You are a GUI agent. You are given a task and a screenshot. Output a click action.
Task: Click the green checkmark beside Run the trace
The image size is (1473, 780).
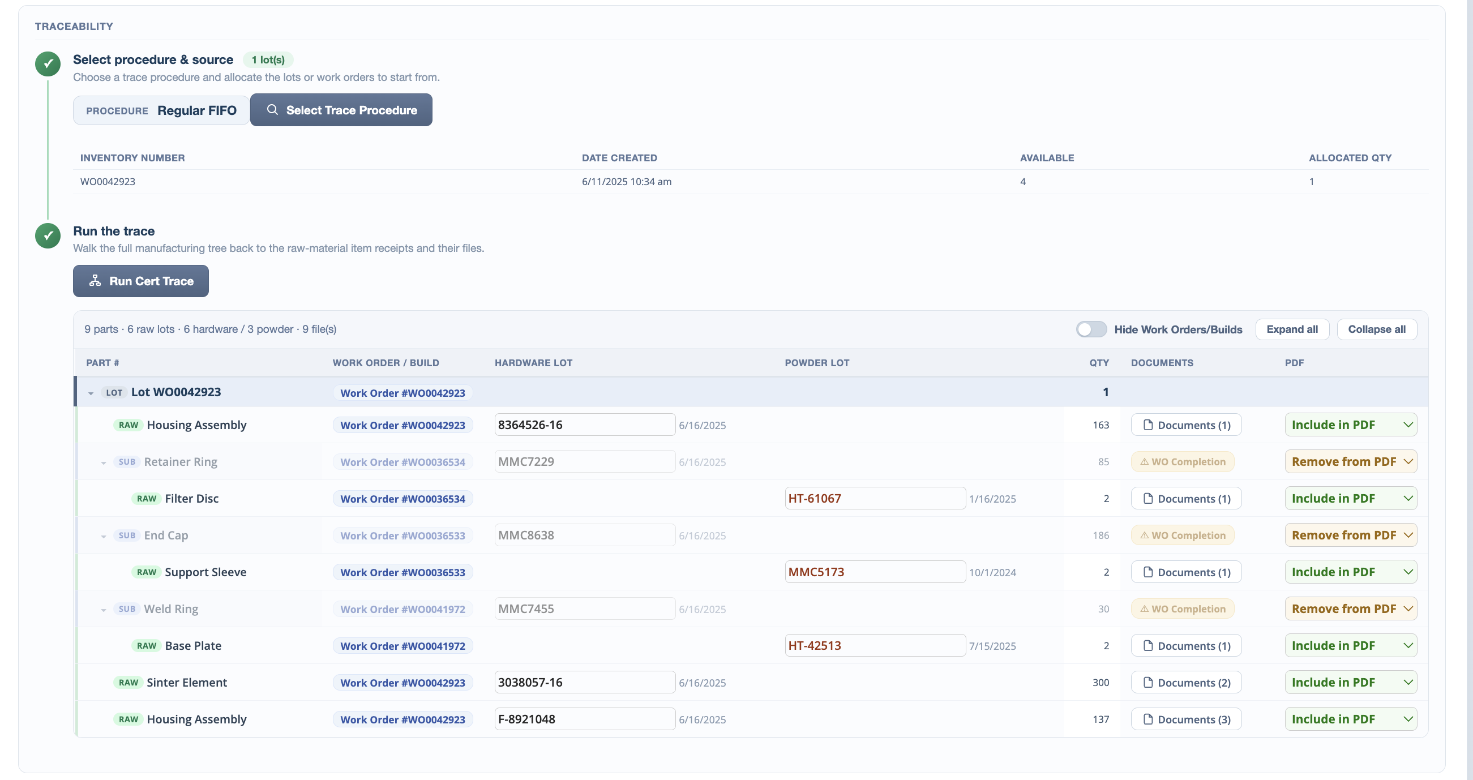tap(48, 235)
